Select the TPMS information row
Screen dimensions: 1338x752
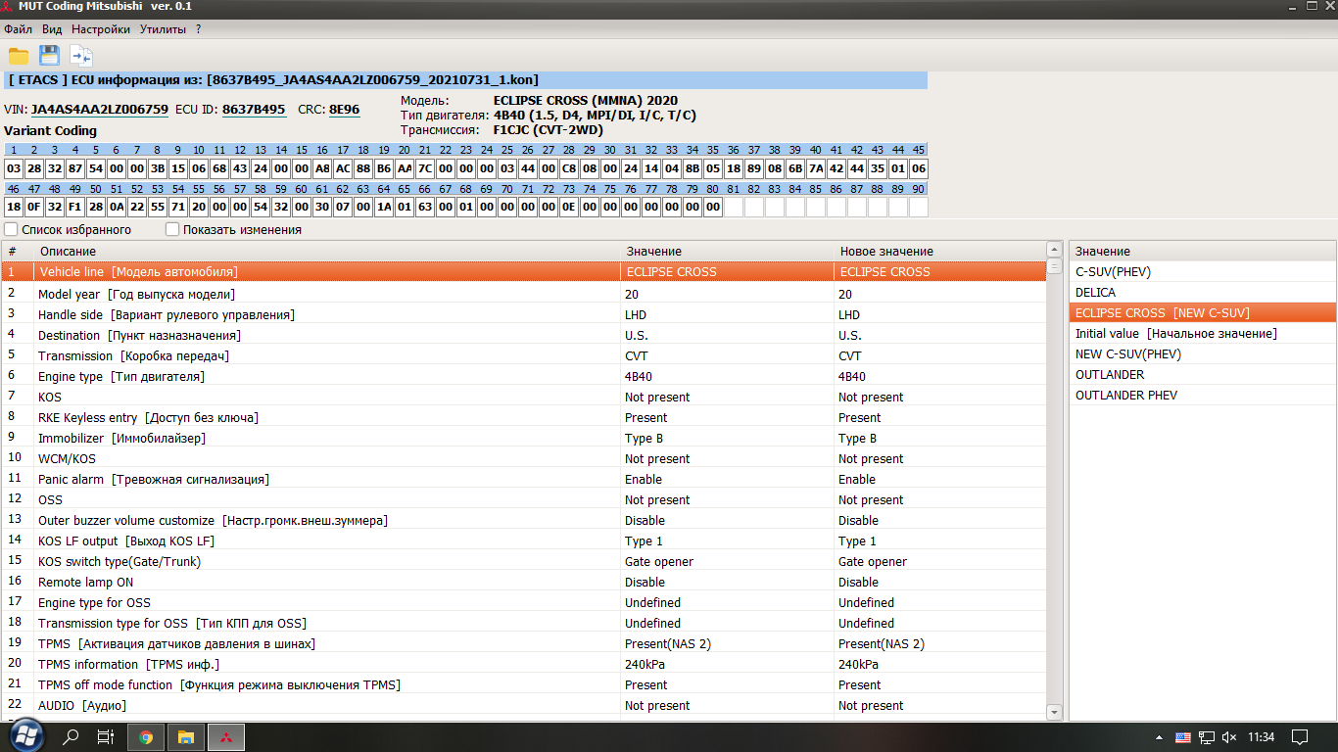click(x=128, y=665)
